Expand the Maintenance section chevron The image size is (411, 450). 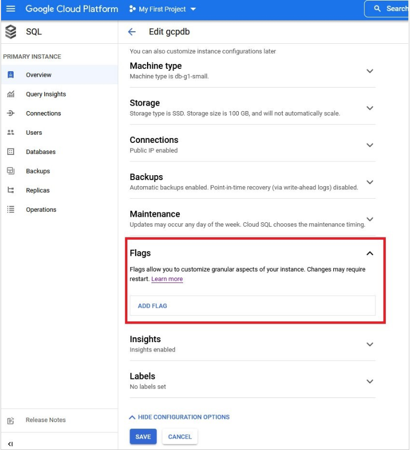(x=370, y=220)
